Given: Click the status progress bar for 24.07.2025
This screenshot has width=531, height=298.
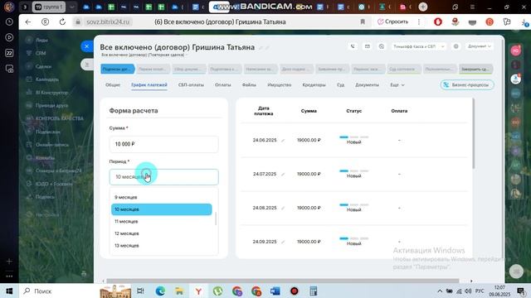Looking at the screenshot, I should tap(354, 171).
